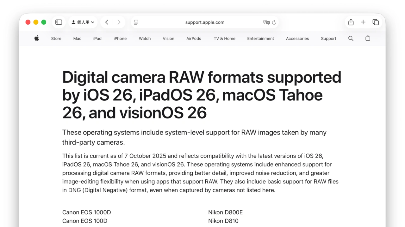Open the Support navigation link

328,39
